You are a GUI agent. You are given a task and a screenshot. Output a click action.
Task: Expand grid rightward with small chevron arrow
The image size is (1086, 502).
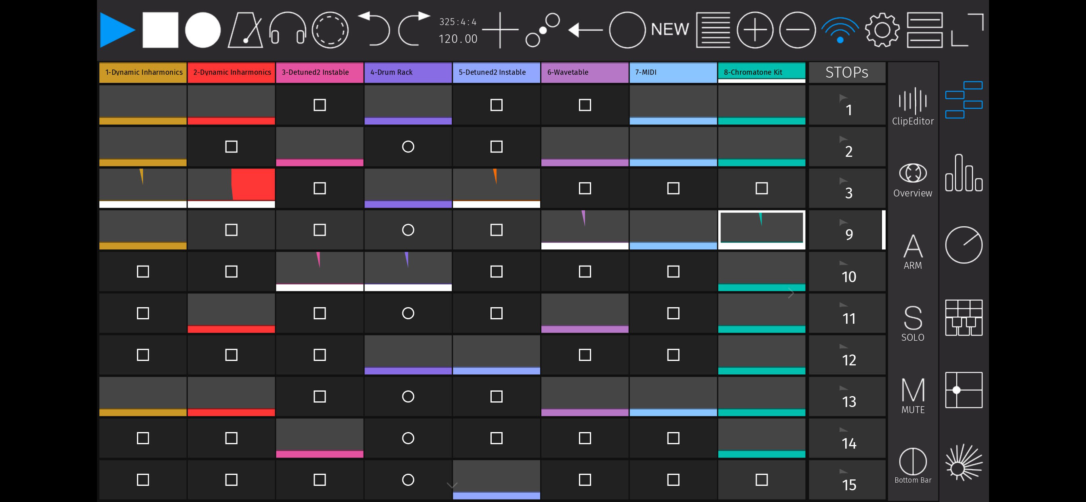pyautogui.click(x=791, y=293)
